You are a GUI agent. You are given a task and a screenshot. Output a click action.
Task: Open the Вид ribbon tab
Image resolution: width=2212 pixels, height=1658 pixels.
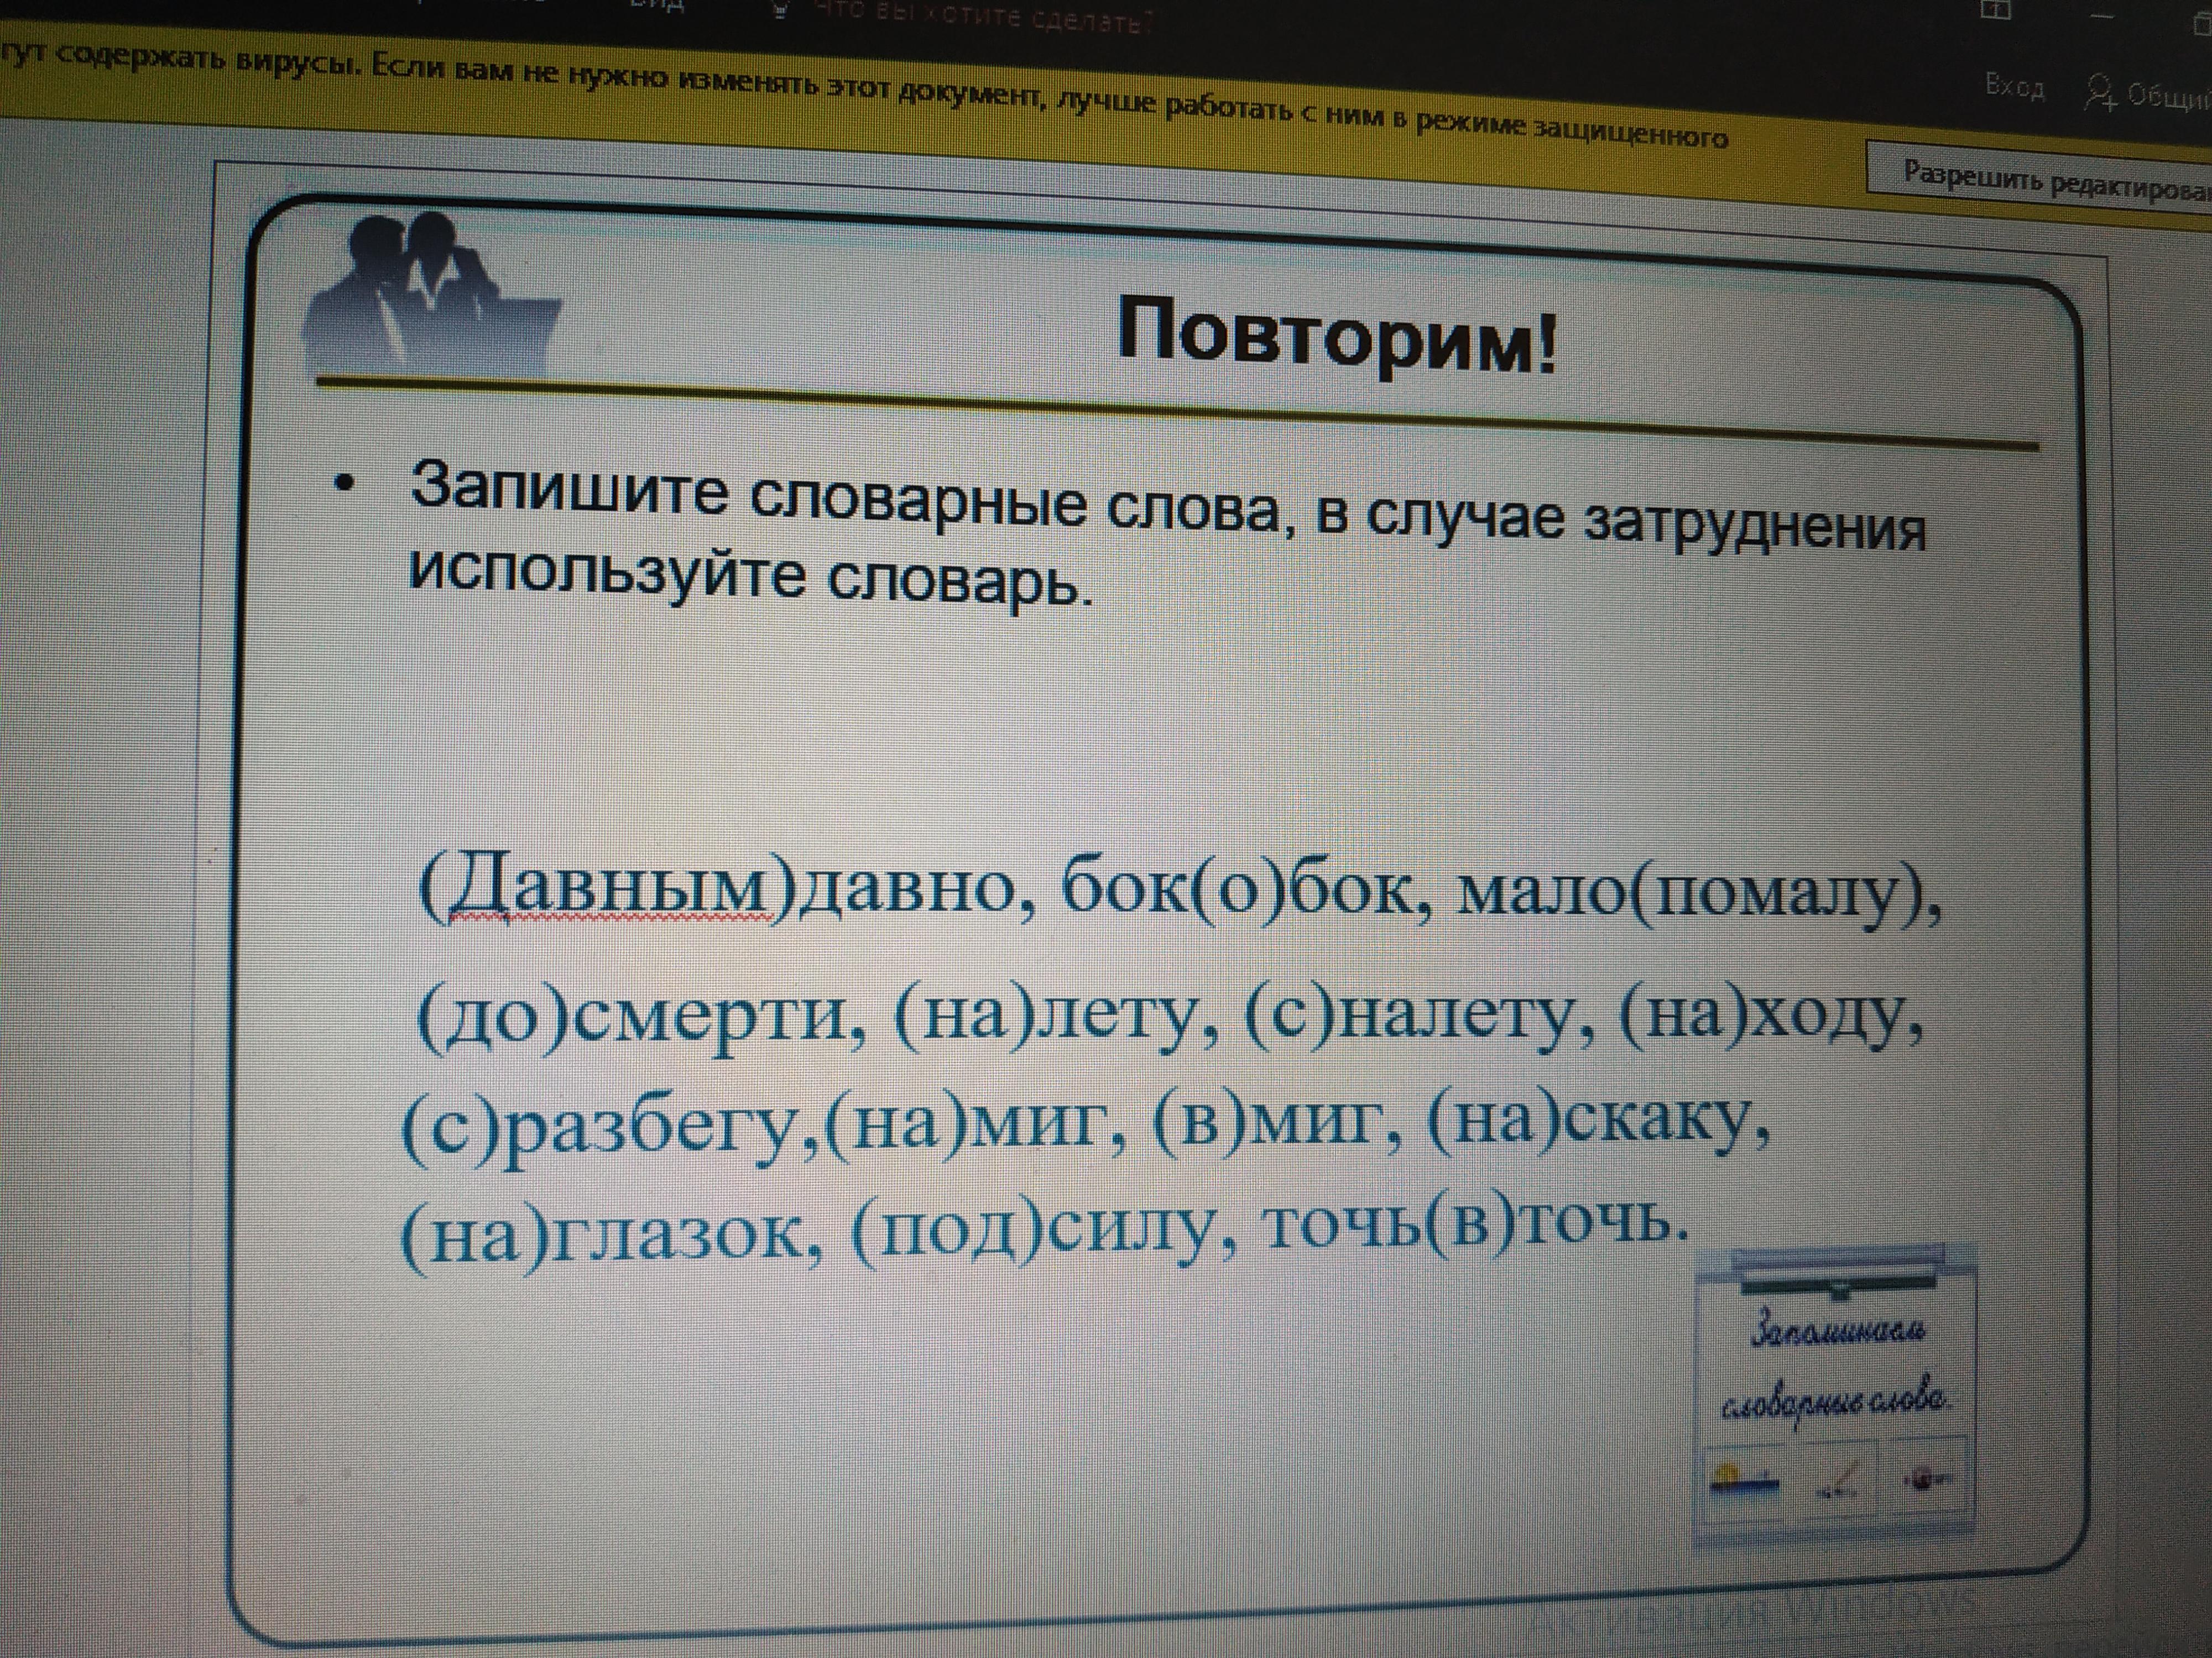click(x=657, y=6)
